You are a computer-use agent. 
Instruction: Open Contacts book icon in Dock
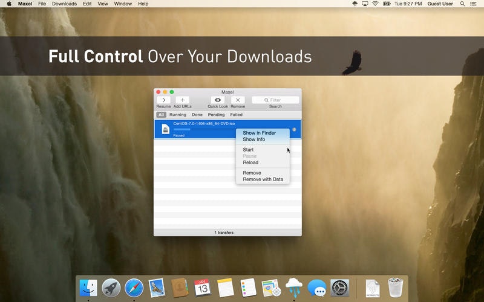[x=180, y=288]
